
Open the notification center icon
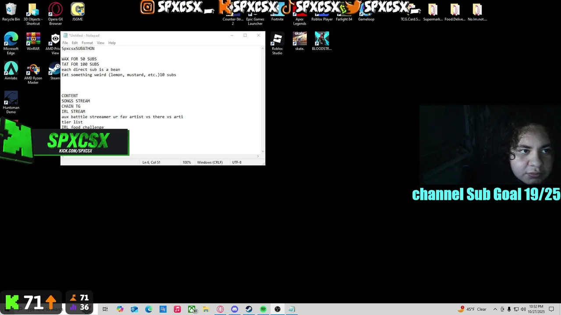(551, 309)
